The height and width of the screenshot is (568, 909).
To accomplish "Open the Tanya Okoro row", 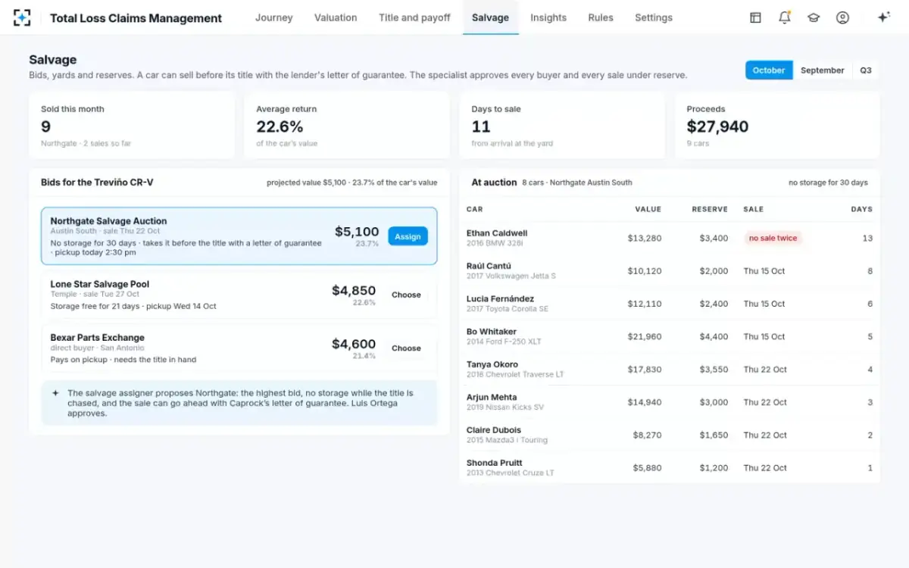I will point(670,370).
